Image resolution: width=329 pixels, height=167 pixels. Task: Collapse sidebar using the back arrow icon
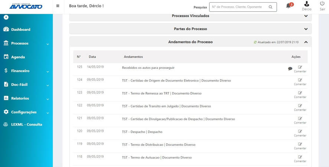tap(6, 17)
